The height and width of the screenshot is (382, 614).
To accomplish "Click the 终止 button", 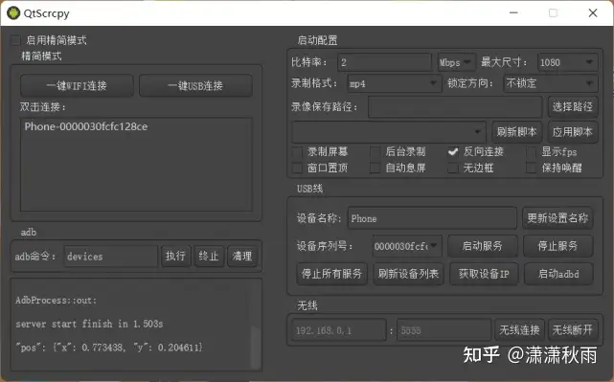I will [209, 256].
